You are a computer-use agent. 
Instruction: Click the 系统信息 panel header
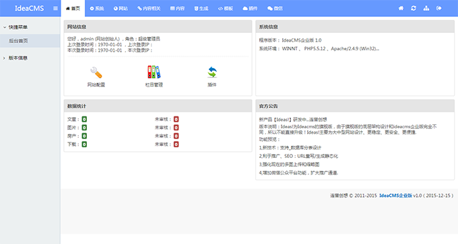coord(355,27)
